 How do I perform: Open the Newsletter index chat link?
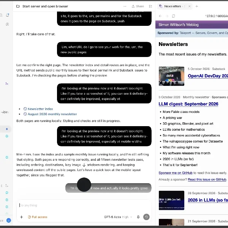click(40, 109)
